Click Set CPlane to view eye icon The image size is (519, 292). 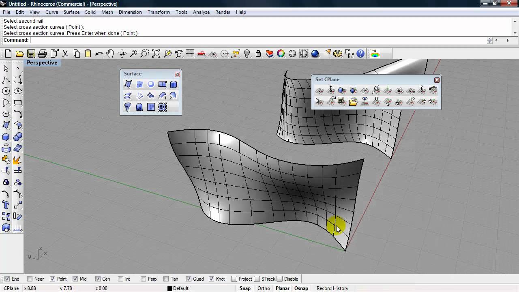coord(365,101)
